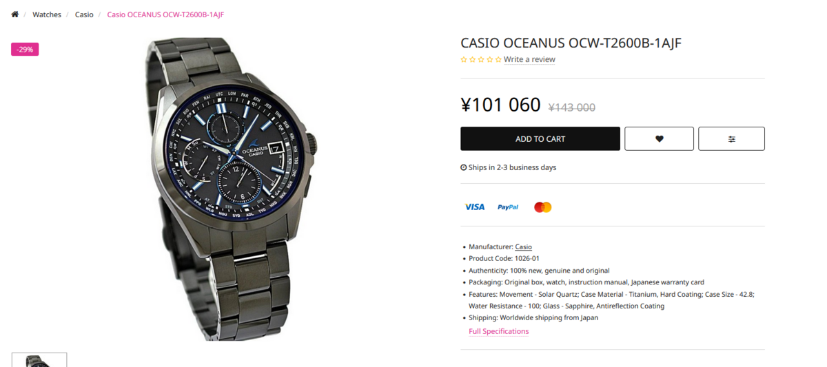The width and height of the screenshot is (827, 367).
Task: Open Watches breadcrumb category
Action: click(x=47, y=14)
